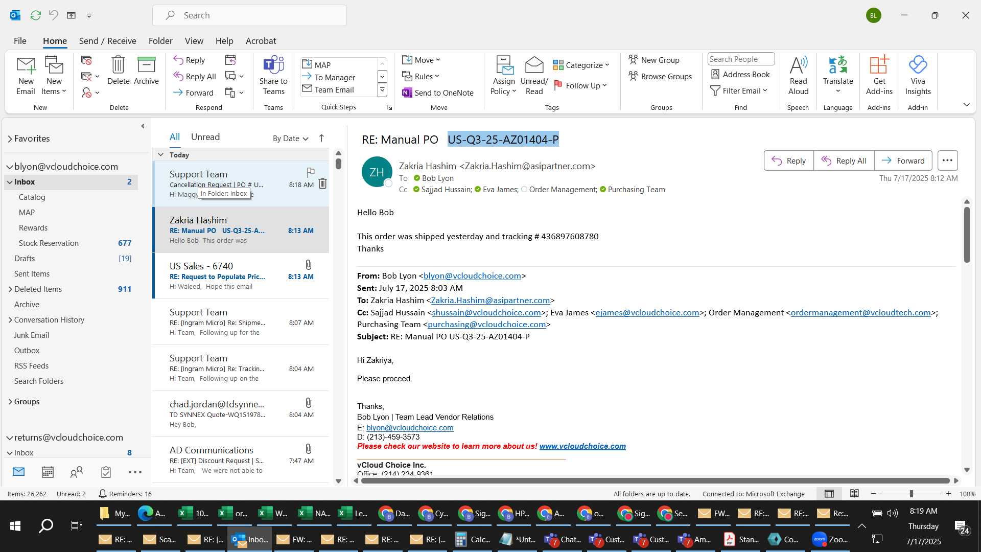This screenshot has width=981, height=552.
Task: Open Zoom from the taskbar
Action: tap(830, 539)
